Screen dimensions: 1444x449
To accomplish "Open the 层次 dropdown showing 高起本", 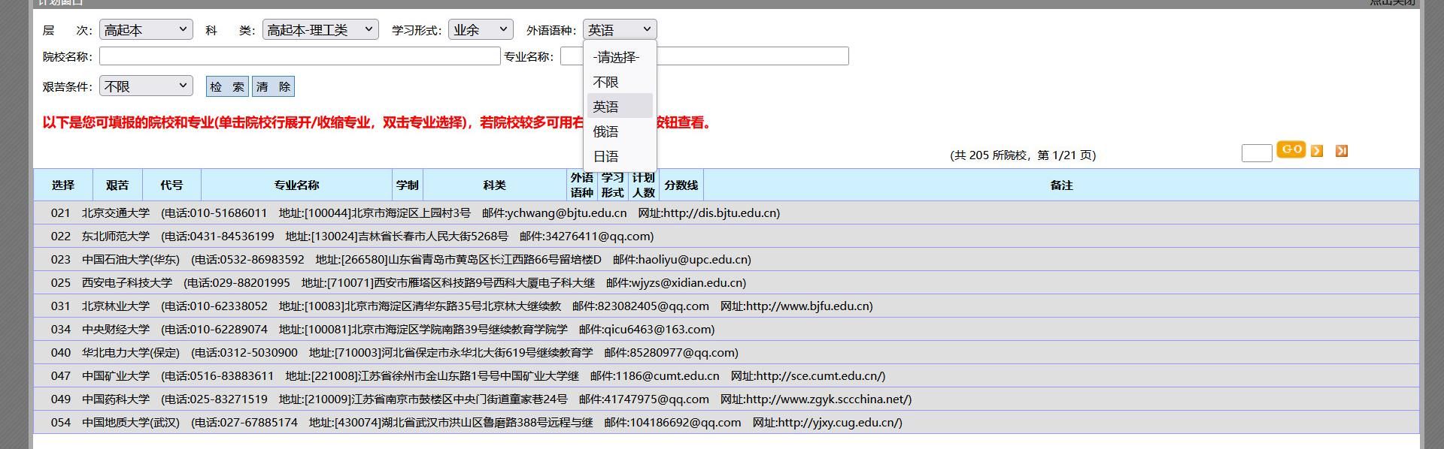I will tap(146, 30).
